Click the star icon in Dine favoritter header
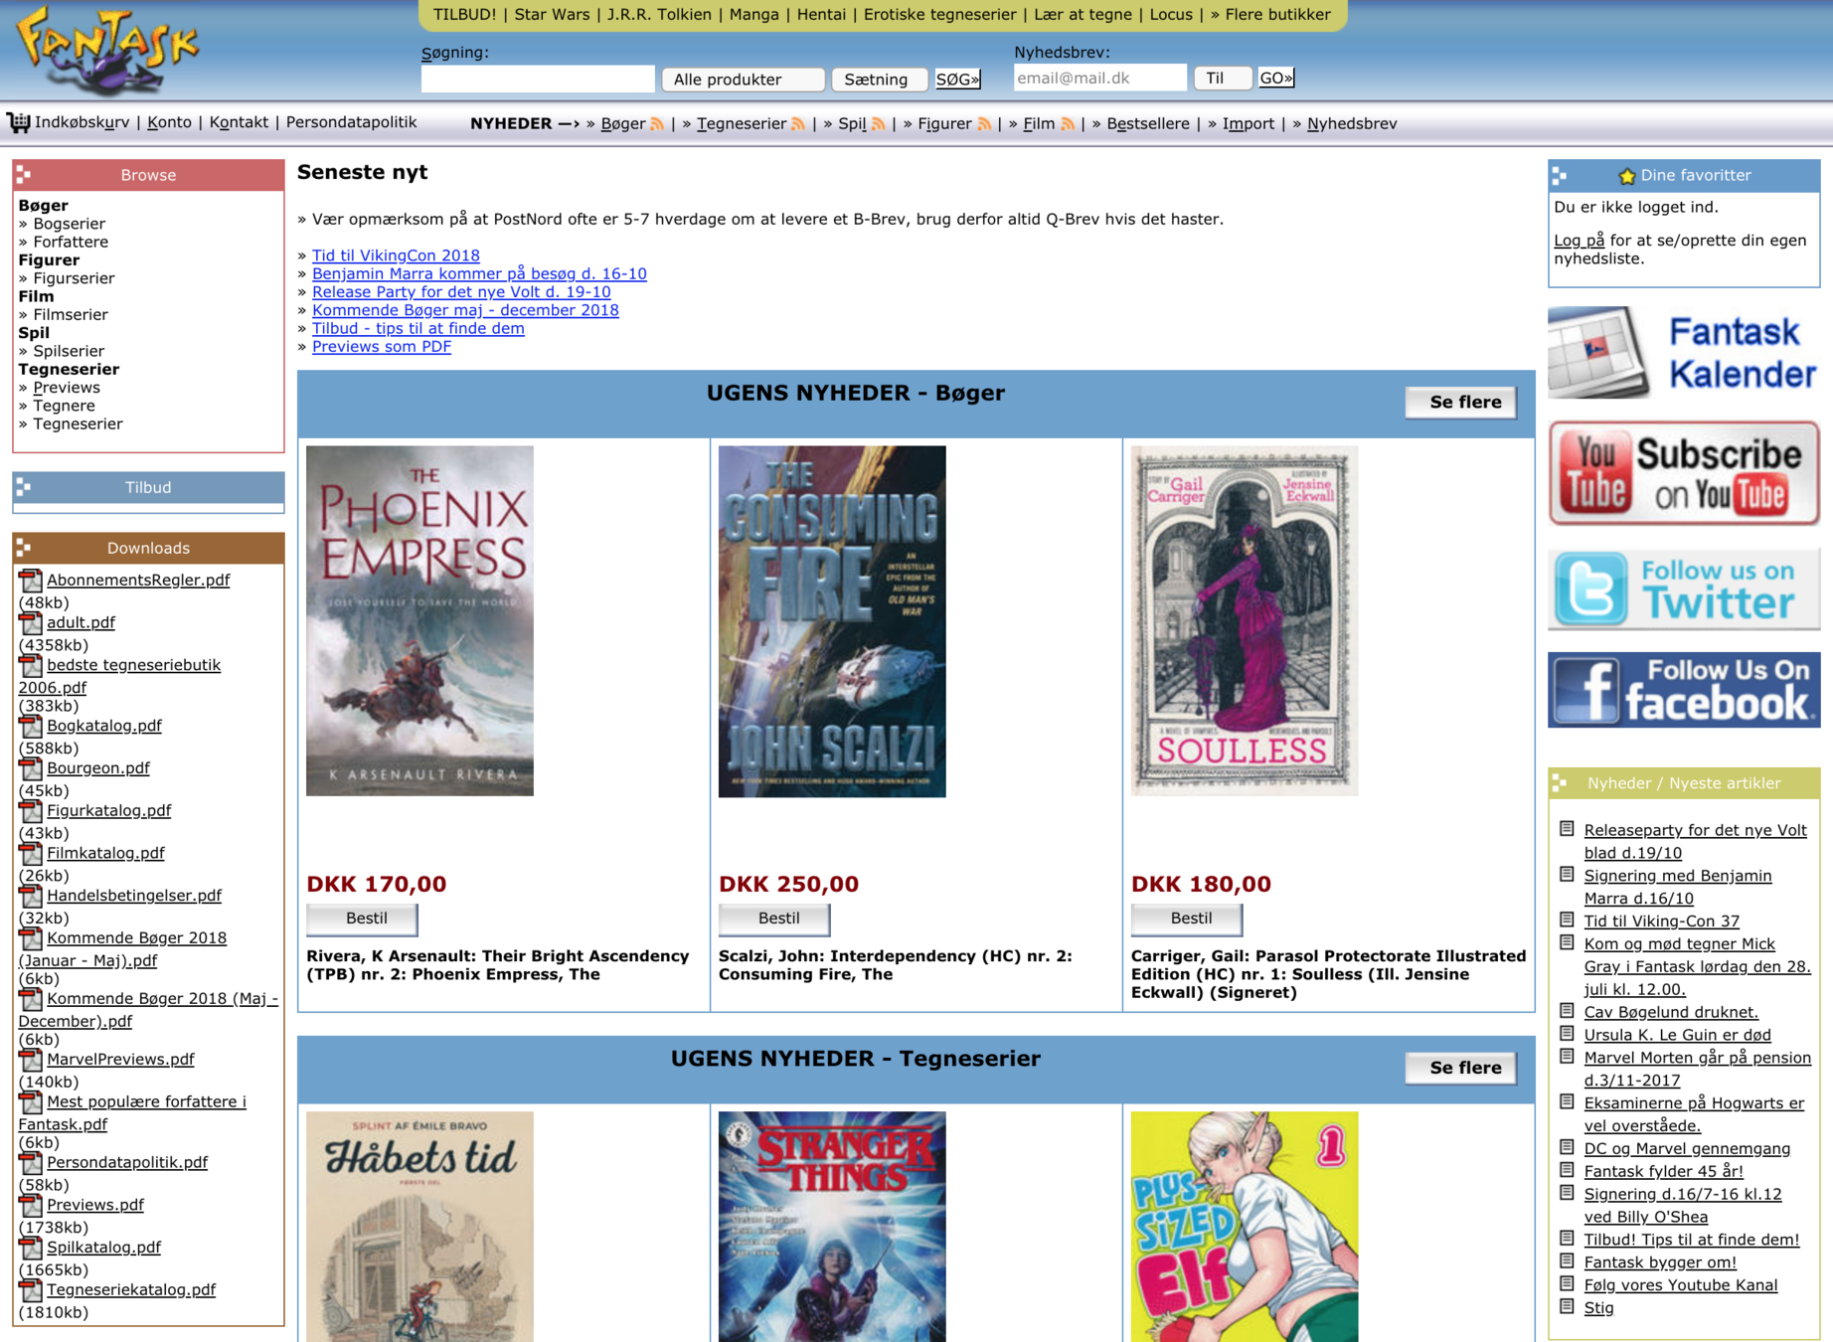This screenshot has height=1342, width=1833. [1626, 176]
